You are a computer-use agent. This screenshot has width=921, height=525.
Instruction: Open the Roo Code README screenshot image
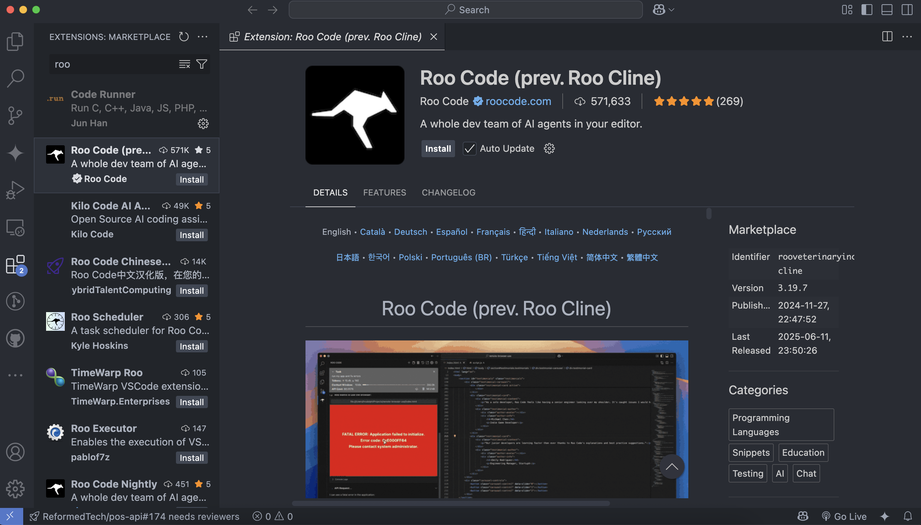[496, 419]
